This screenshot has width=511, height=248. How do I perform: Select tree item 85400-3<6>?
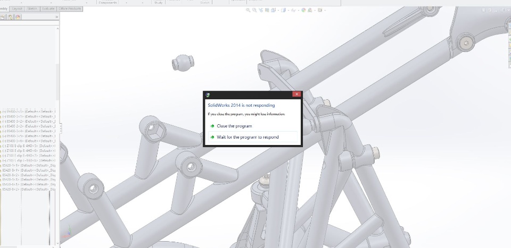(x=29, y=141)
